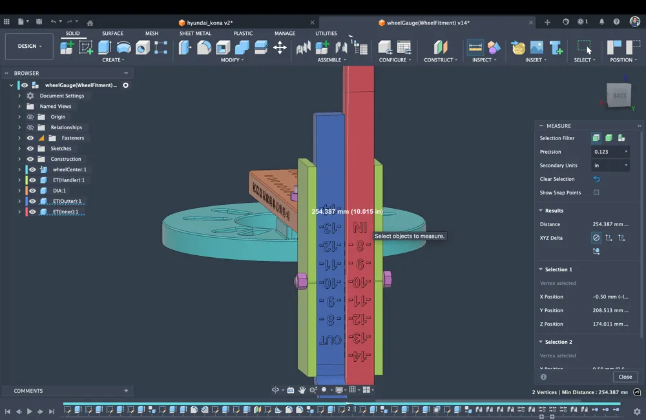The image size is (646, 420).
Task: Toggle visibility of ET(Inner):1
Action: coord(32,212)
